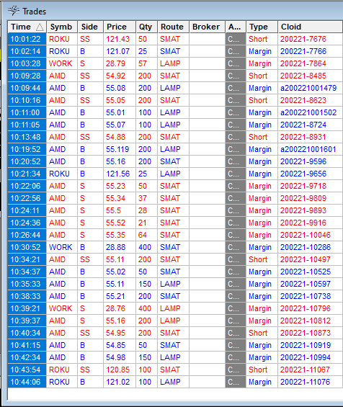Screen dimensions: 343x407
Task: Click Cloid 200221-9718
Action: [303, 186]
